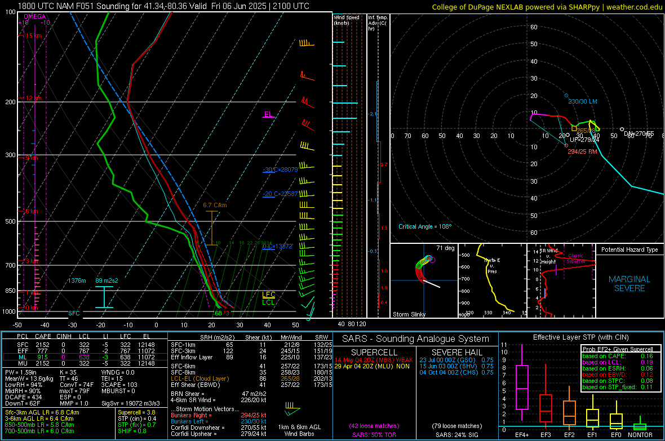
Task: Click the magenta EL label on the Skew-T
Action: pyautogui.click(x=268, y=114)
